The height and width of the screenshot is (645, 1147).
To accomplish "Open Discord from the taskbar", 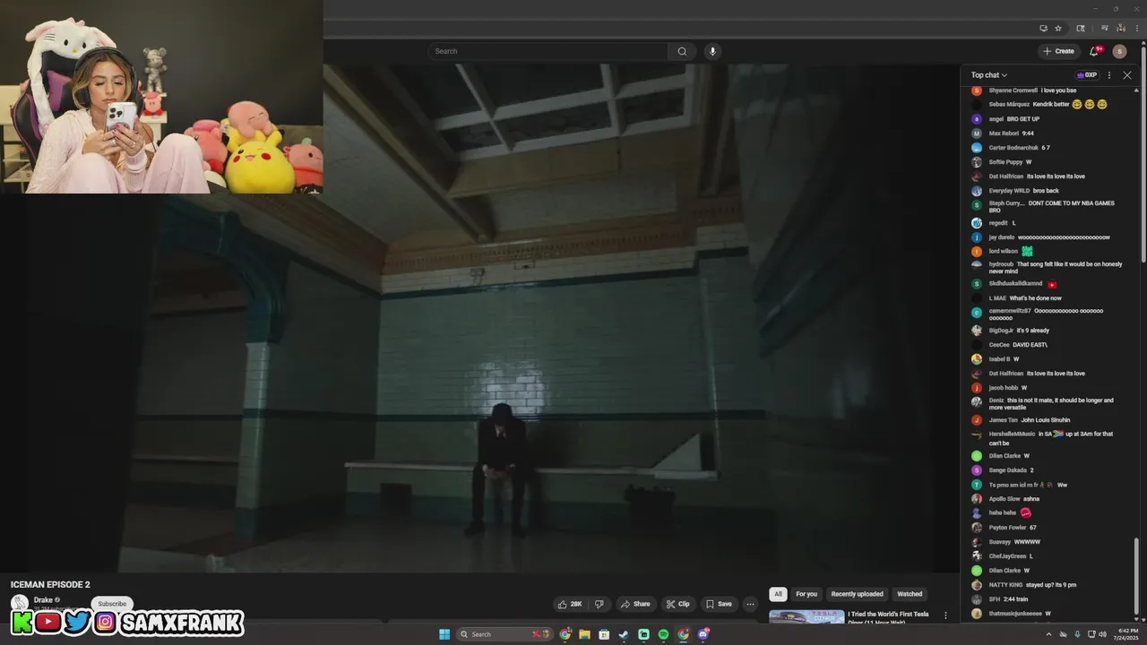I will point(703,634).
